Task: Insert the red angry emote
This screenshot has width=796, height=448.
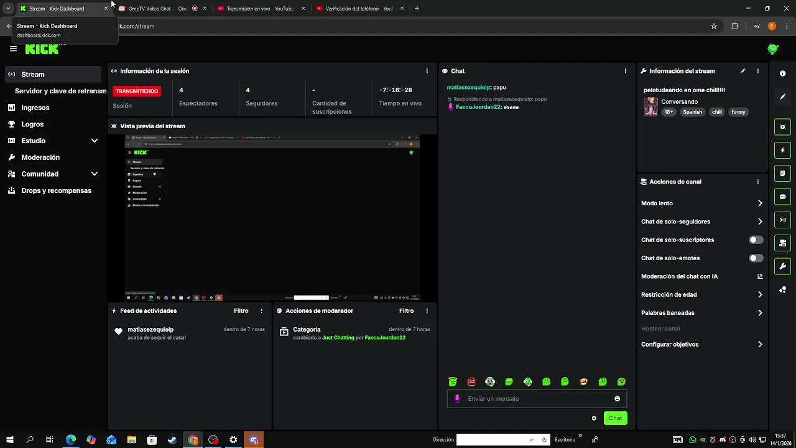Action: pos(471,381)
